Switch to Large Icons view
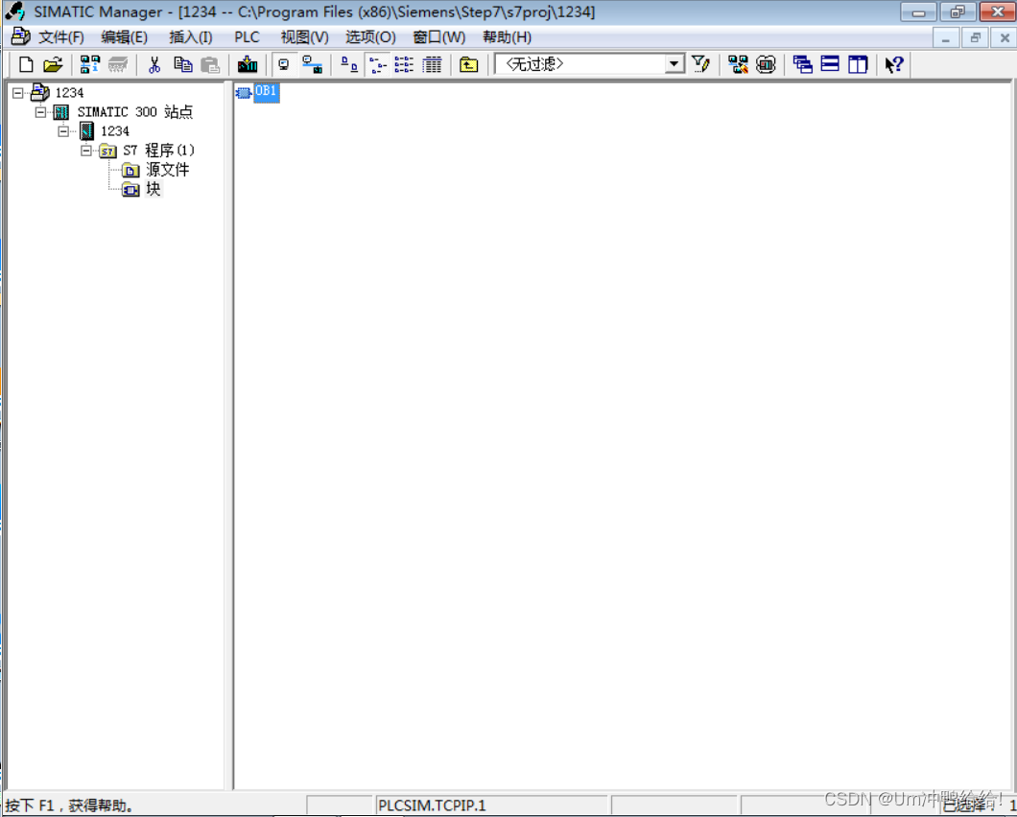Screen dimensions: 1017x817 (349, 64)
